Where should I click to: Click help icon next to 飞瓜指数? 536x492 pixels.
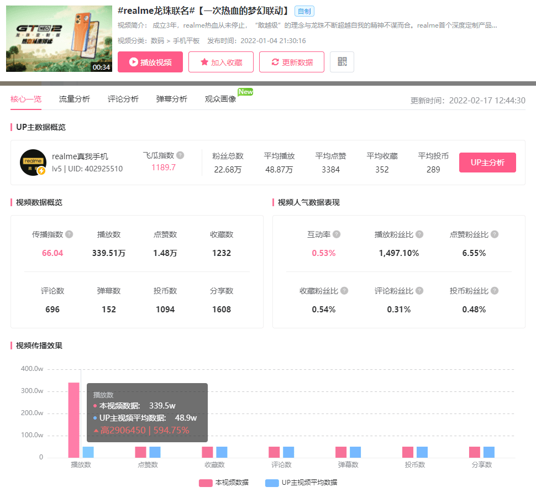pos(180,155)
